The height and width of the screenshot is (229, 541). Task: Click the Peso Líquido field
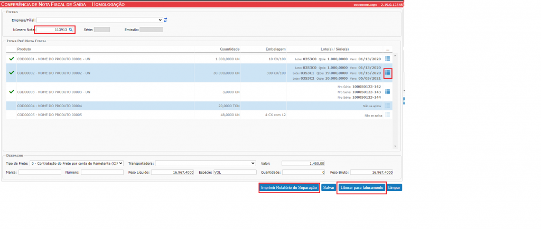173,172
